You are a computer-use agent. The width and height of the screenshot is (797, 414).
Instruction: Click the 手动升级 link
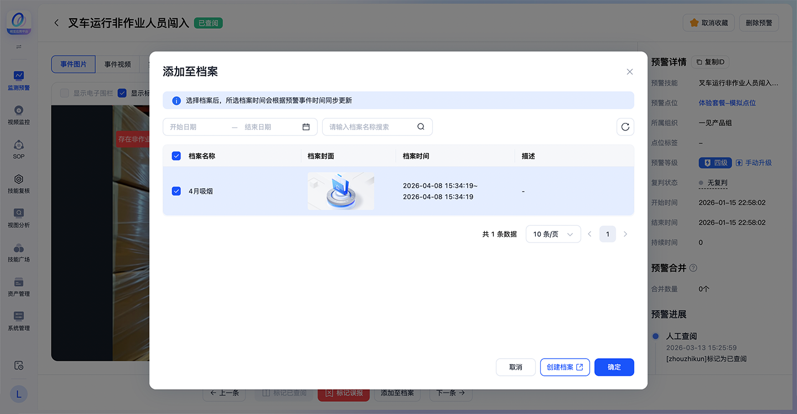(754, 163)
